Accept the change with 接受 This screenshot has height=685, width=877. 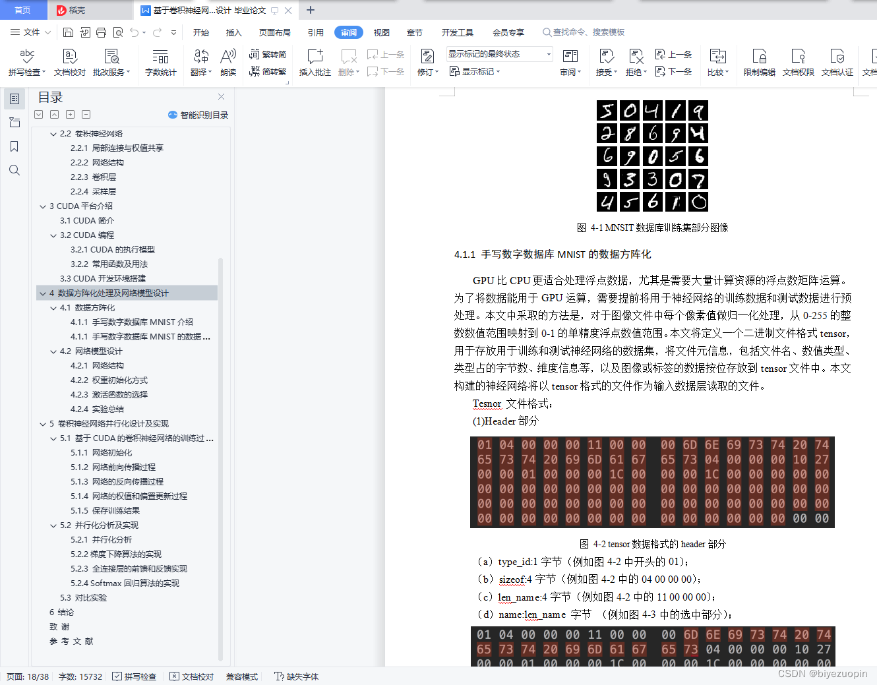click(x=607, y=62)
